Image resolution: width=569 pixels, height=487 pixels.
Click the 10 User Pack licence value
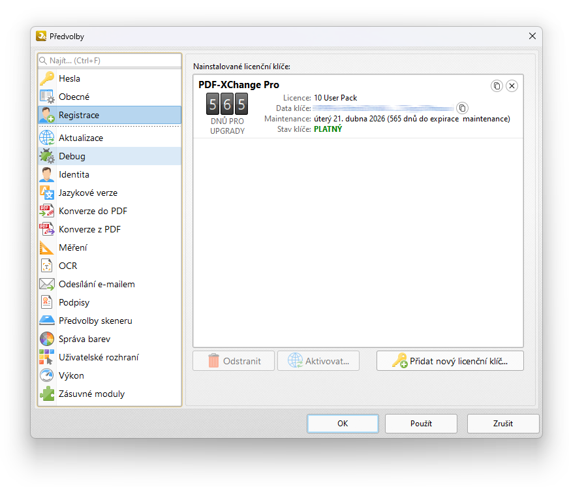335,98
